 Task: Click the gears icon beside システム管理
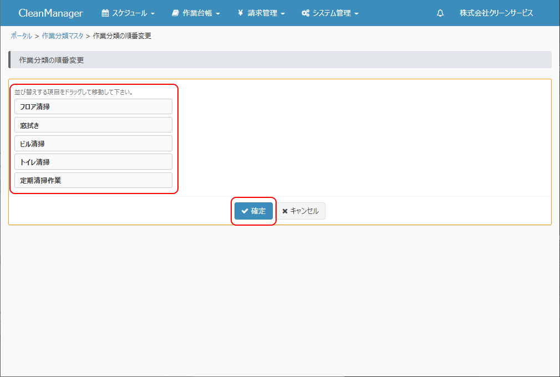306,13
